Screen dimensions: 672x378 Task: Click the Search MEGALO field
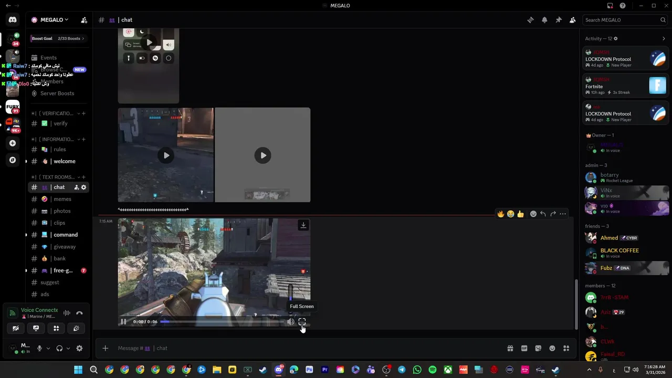625,20
